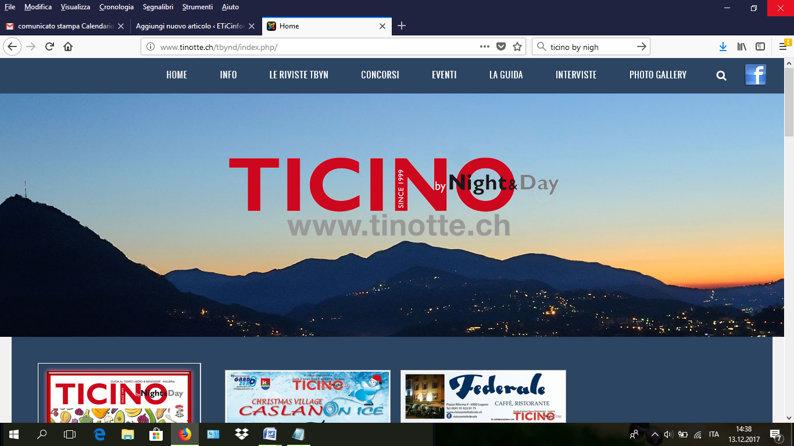Open Windows taskbar search

tap(42, 434)
